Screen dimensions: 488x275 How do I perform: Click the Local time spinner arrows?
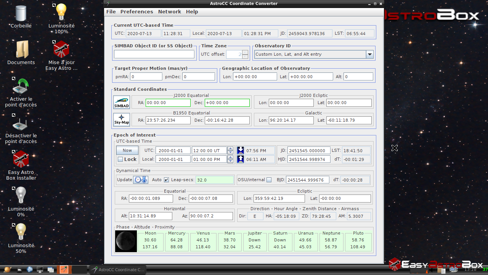click(x=230, y=159)
